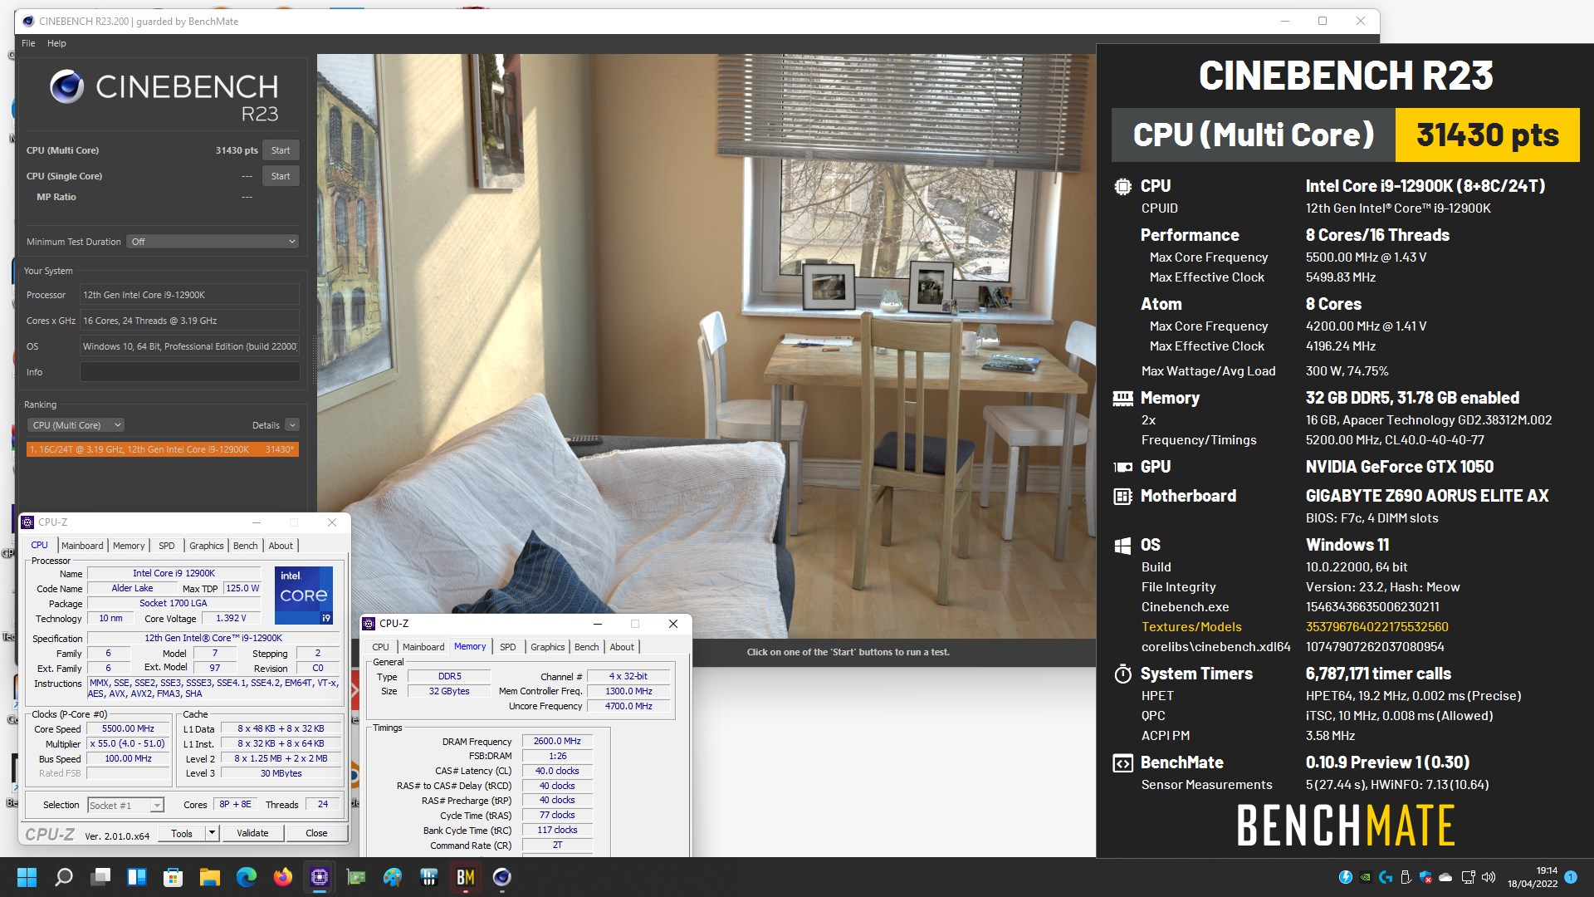This screenshot has width=1594, height=897.
Task: Open About tab in left CPU-Z window
Action: pos(281,546)
